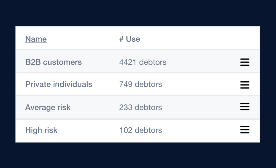The width and height of the screenshot is (276, 168).
Task: Click hamburger icon beside 4421 debtors
Action: tap(245, 62)
